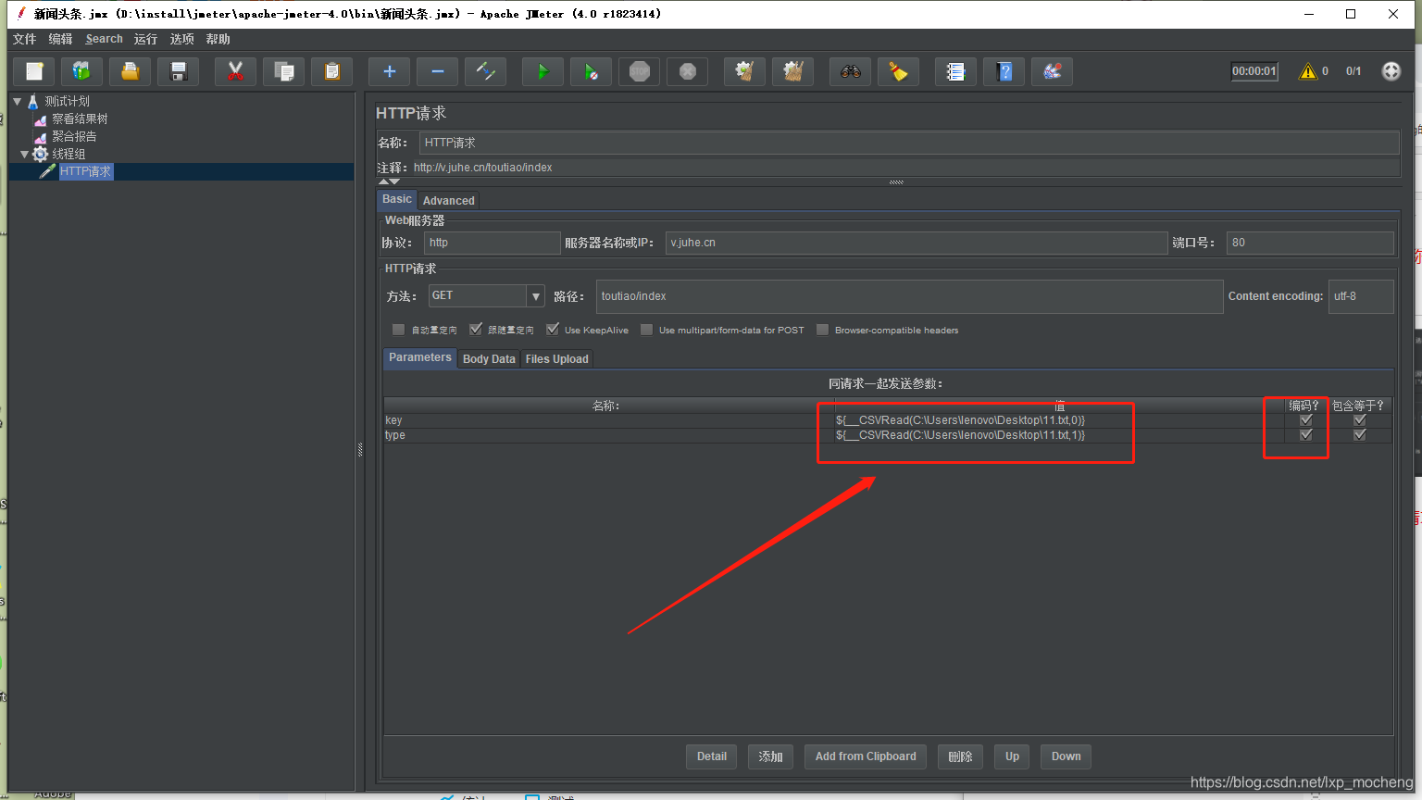The height and width of the screenshot is (800, 1422).
Task: Open the 编辑 menu
Action: click(x=60, y=39)
